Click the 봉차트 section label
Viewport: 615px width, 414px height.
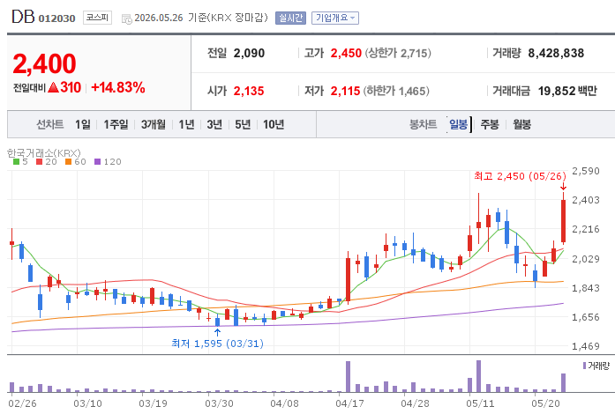coord(423,124)
